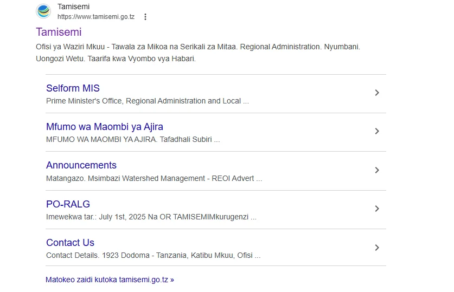Click the small Tamisemi site name above the URL

73,7
